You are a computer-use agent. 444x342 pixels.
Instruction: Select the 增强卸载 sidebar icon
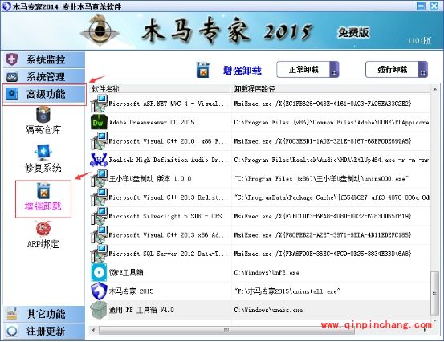[43, 190]
